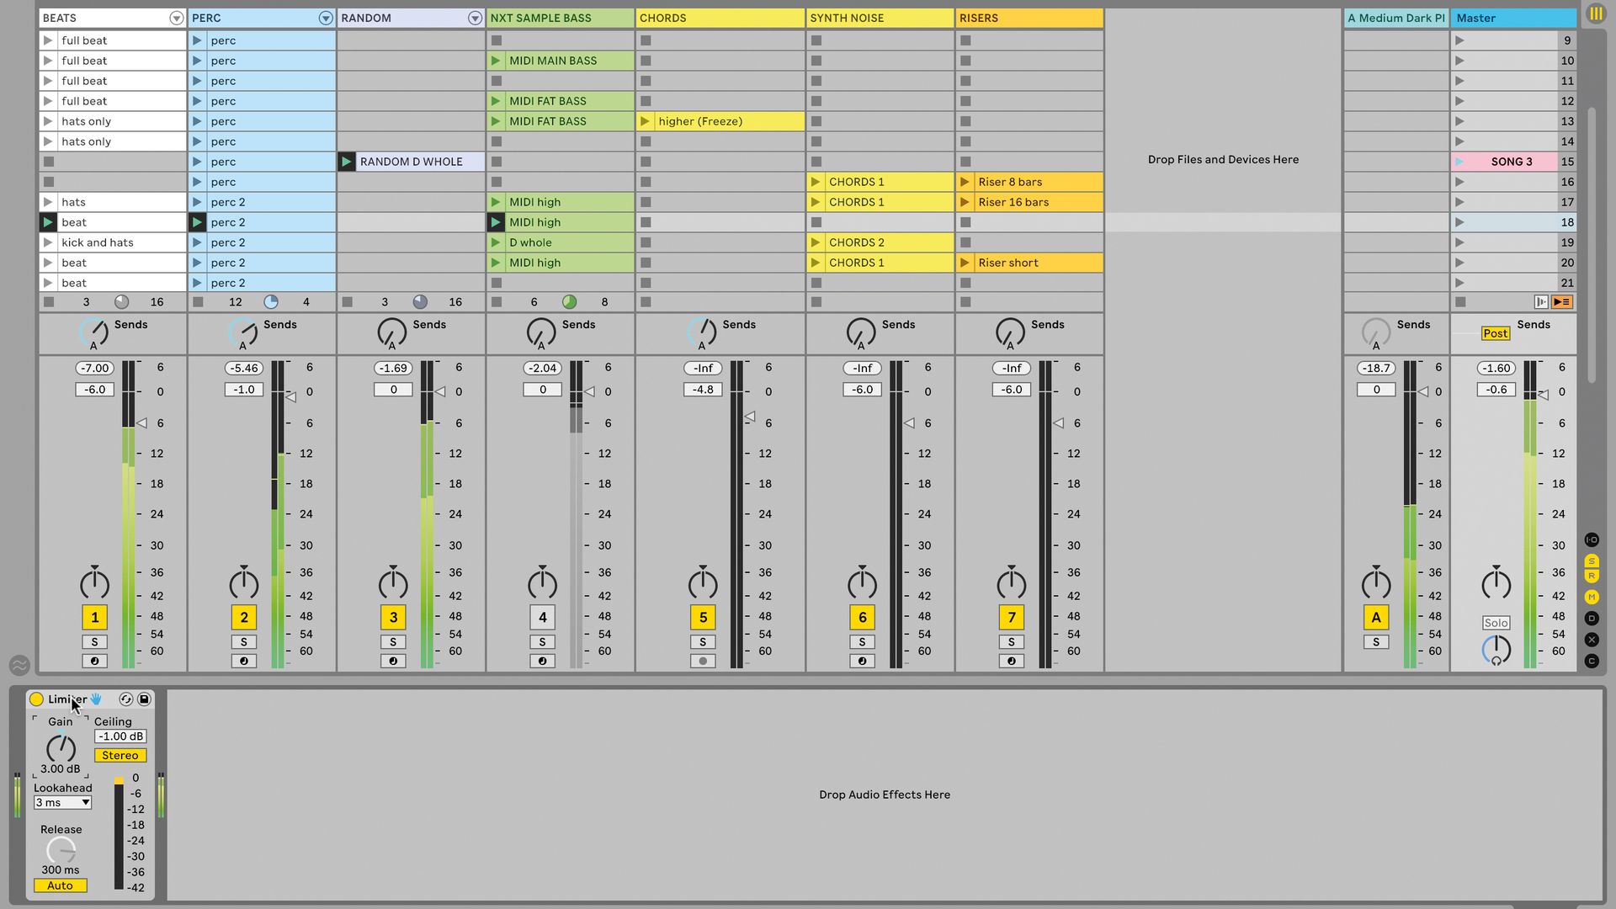Solo the PERC track
Screen dimensions: 1616x909
tap(244, 641)
